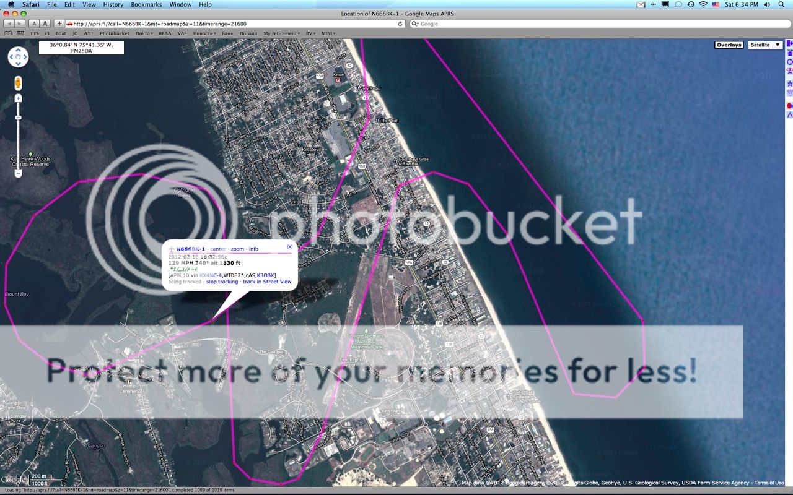This screenshot has height=495, width=793.
Task: Expand the Новости bookmarks folder
Action: 204,33
